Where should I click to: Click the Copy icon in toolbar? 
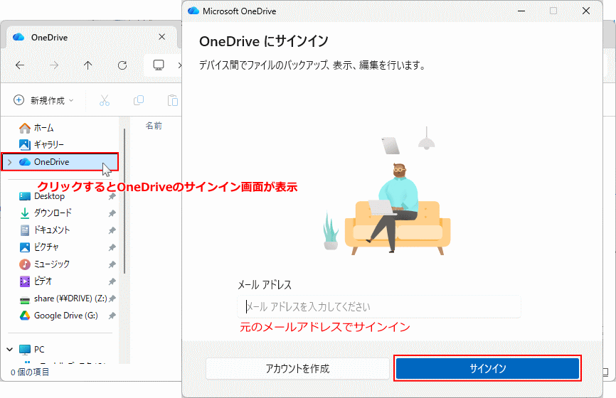[x=139, y=100]
